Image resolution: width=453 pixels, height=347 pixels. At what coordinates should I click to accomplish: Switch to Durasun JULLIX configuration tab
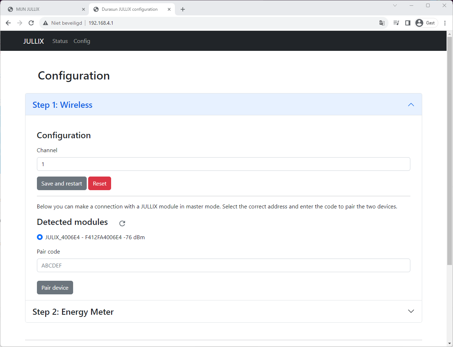click(132, 9)
